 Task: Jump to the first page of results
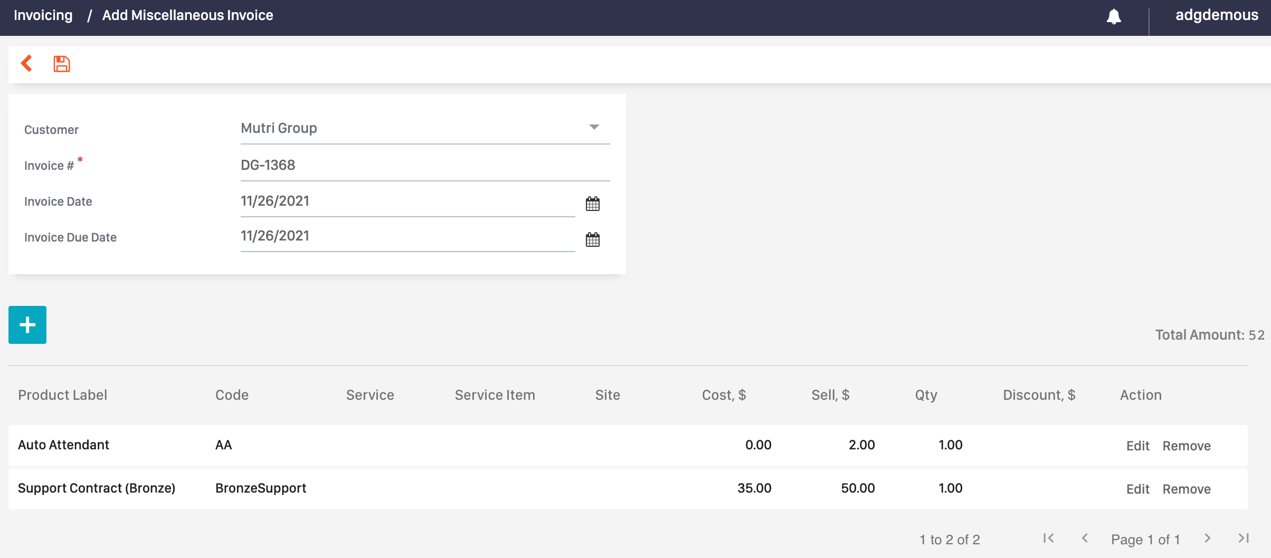click(1048, 538)
